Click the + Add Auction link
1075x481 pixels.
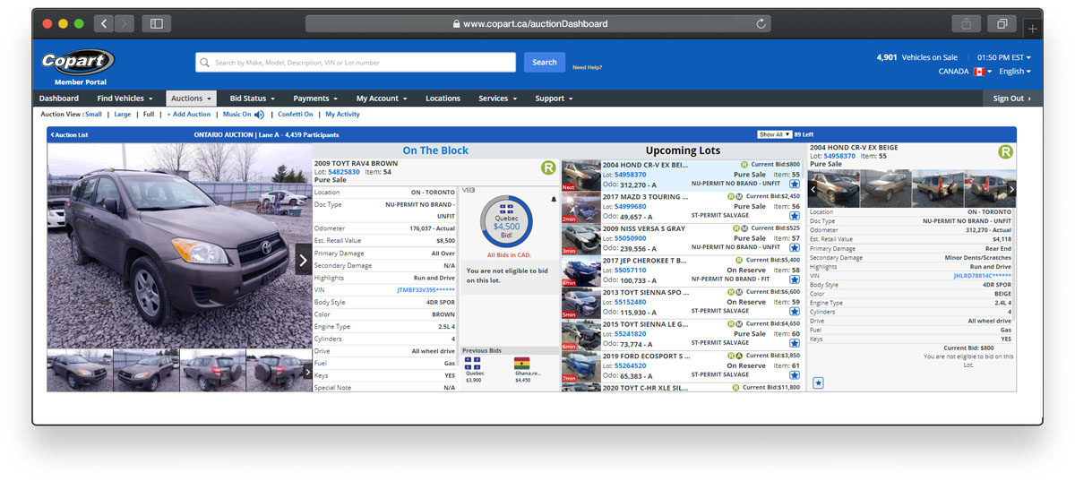pos(188,115)
